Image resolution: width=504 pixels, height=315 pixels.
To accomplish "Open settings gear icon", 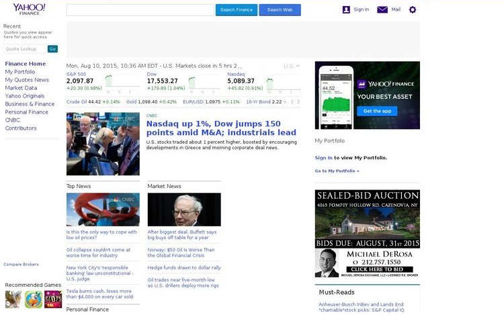I will [413, 9].
